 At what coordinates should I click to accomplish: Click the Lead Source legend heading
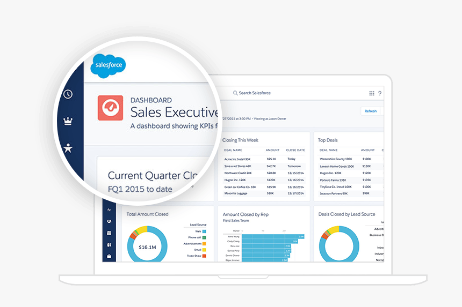click(x=198, y=224)
